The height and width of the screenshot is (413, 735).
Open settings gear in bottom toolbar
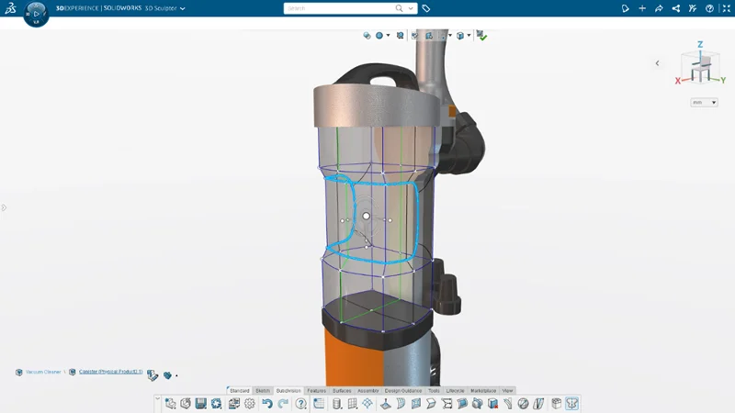point(249,404)
